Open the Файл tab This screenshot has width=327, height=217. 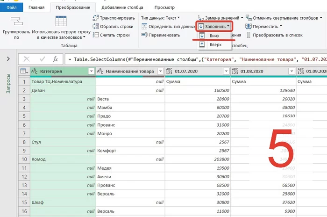coord(12,7)
